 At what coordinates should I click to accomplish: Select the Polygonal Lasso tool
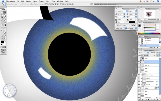point(2,15)
